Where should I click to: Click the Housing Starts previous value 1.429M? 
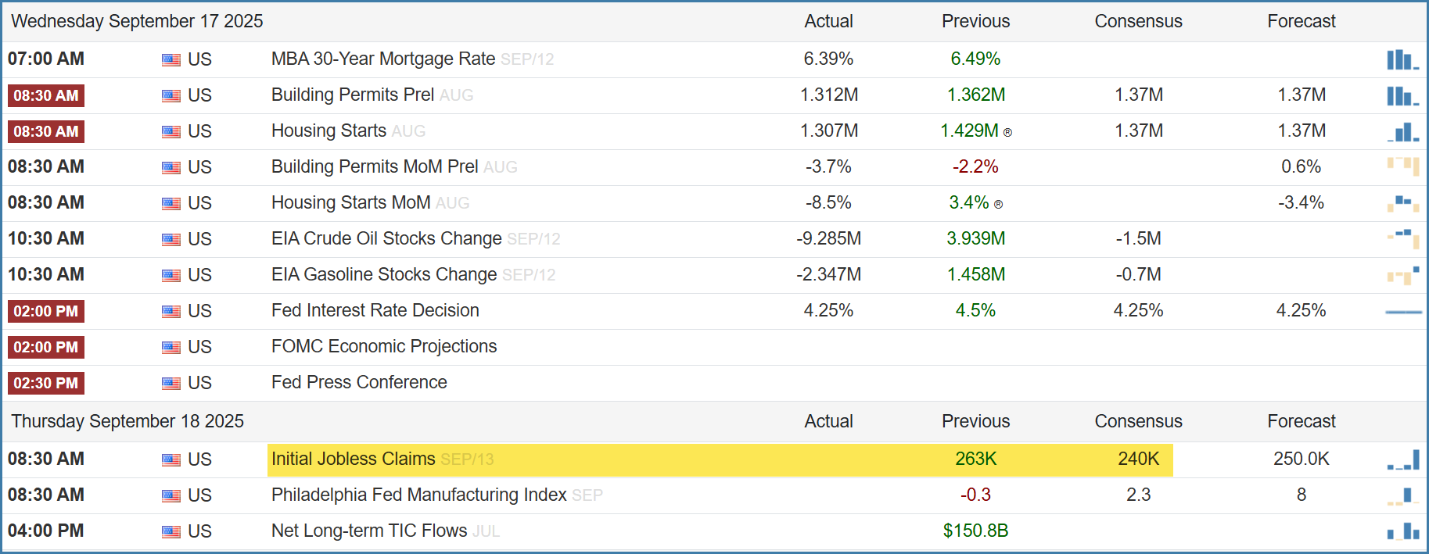(969, 130)
